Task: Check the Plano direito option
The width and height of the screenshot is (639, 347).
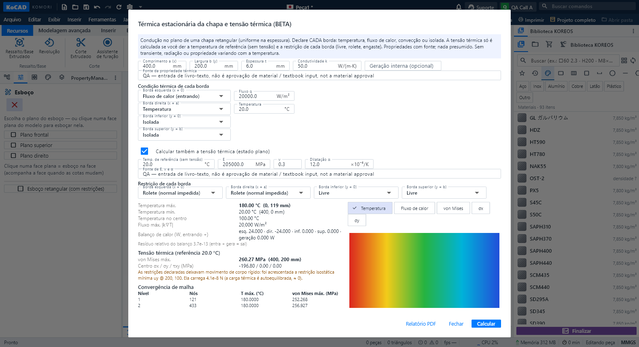Action: pyautogui.click(x=13, y=156)
